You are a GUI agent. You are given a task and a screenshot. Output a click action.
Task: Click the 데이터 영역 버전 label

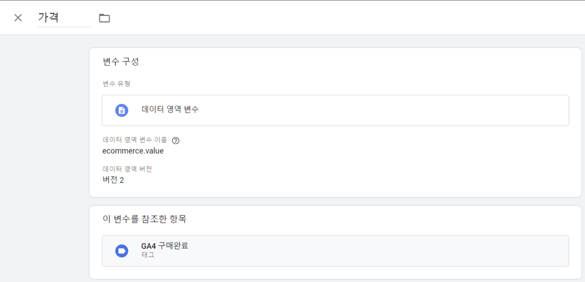tap(127, 169)
